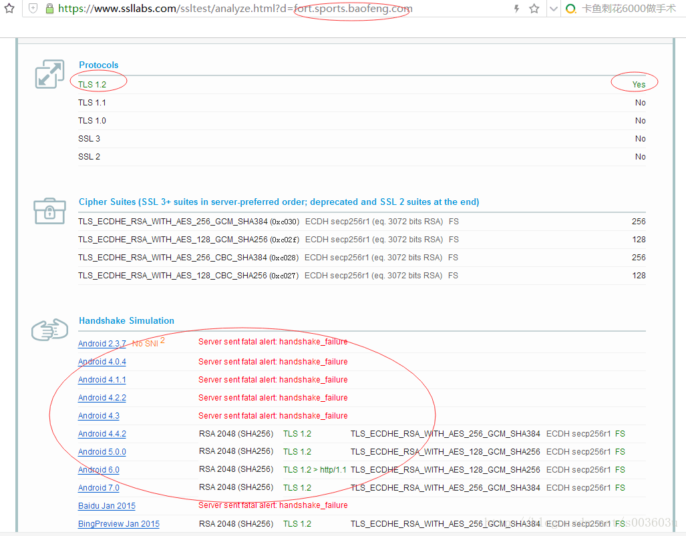This screenshot has width=686, height=536.
Task: Click the green padlock HTTPS icon
Action: (x=50, y=8)
